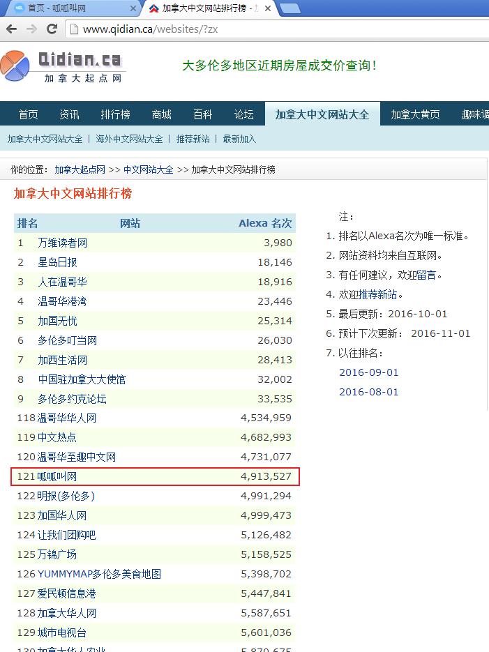Open the 商城 navigation item

[x=162, y=114]
